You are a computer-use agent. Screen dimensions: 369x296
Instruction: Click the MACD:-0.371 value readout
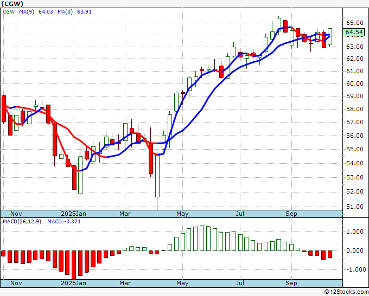(x=64, y=222)
